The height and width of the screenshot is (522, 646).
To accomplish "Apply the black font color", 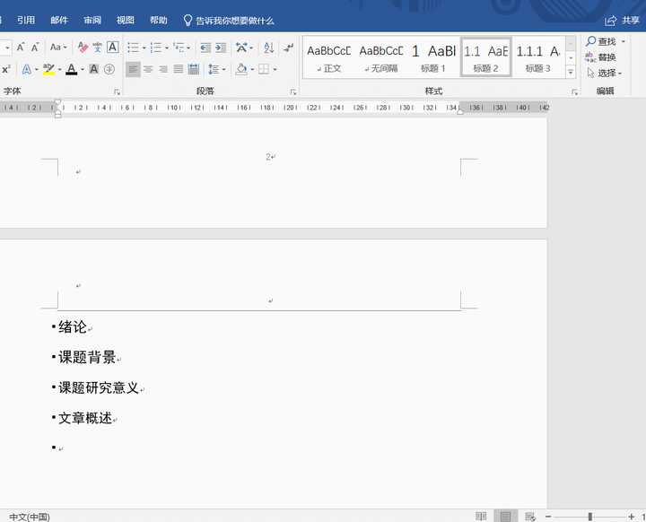I will 71,69.
